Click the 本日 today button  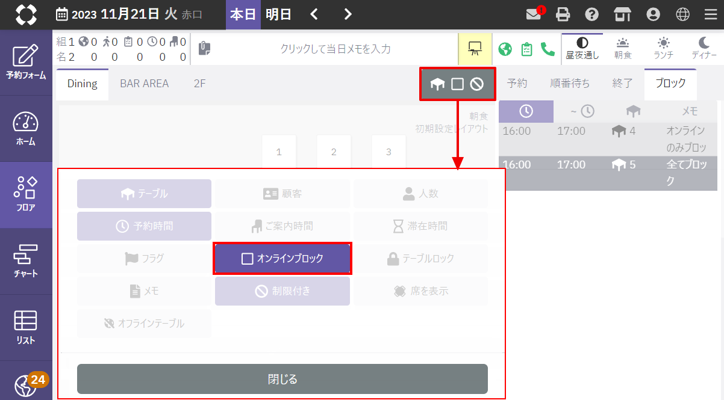pos(243,14)
